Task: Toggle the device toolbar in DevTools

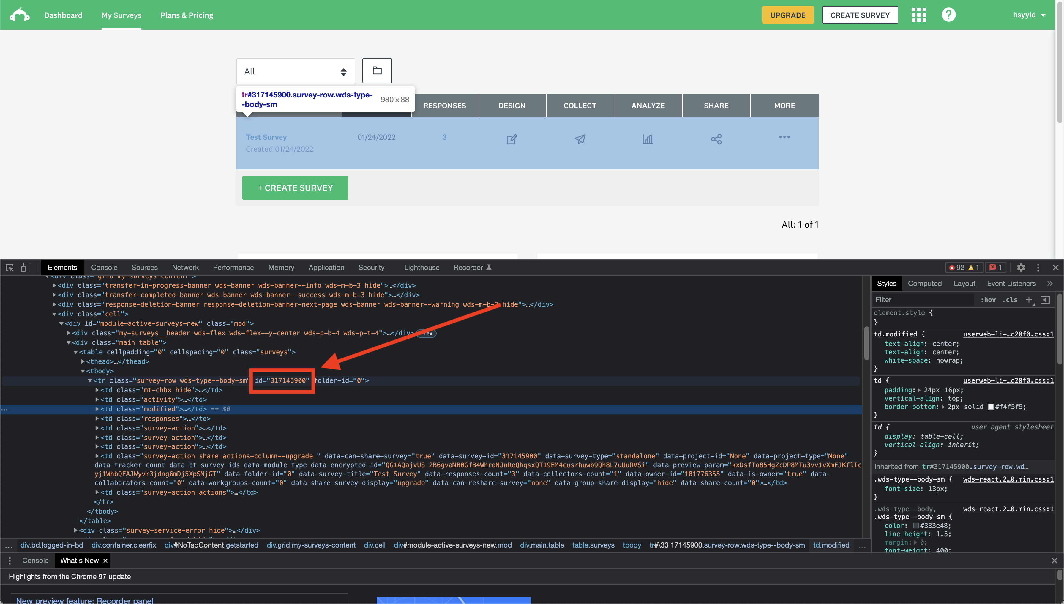Action: 26,268
